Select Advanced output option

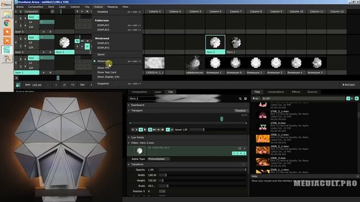coord(103,61)
